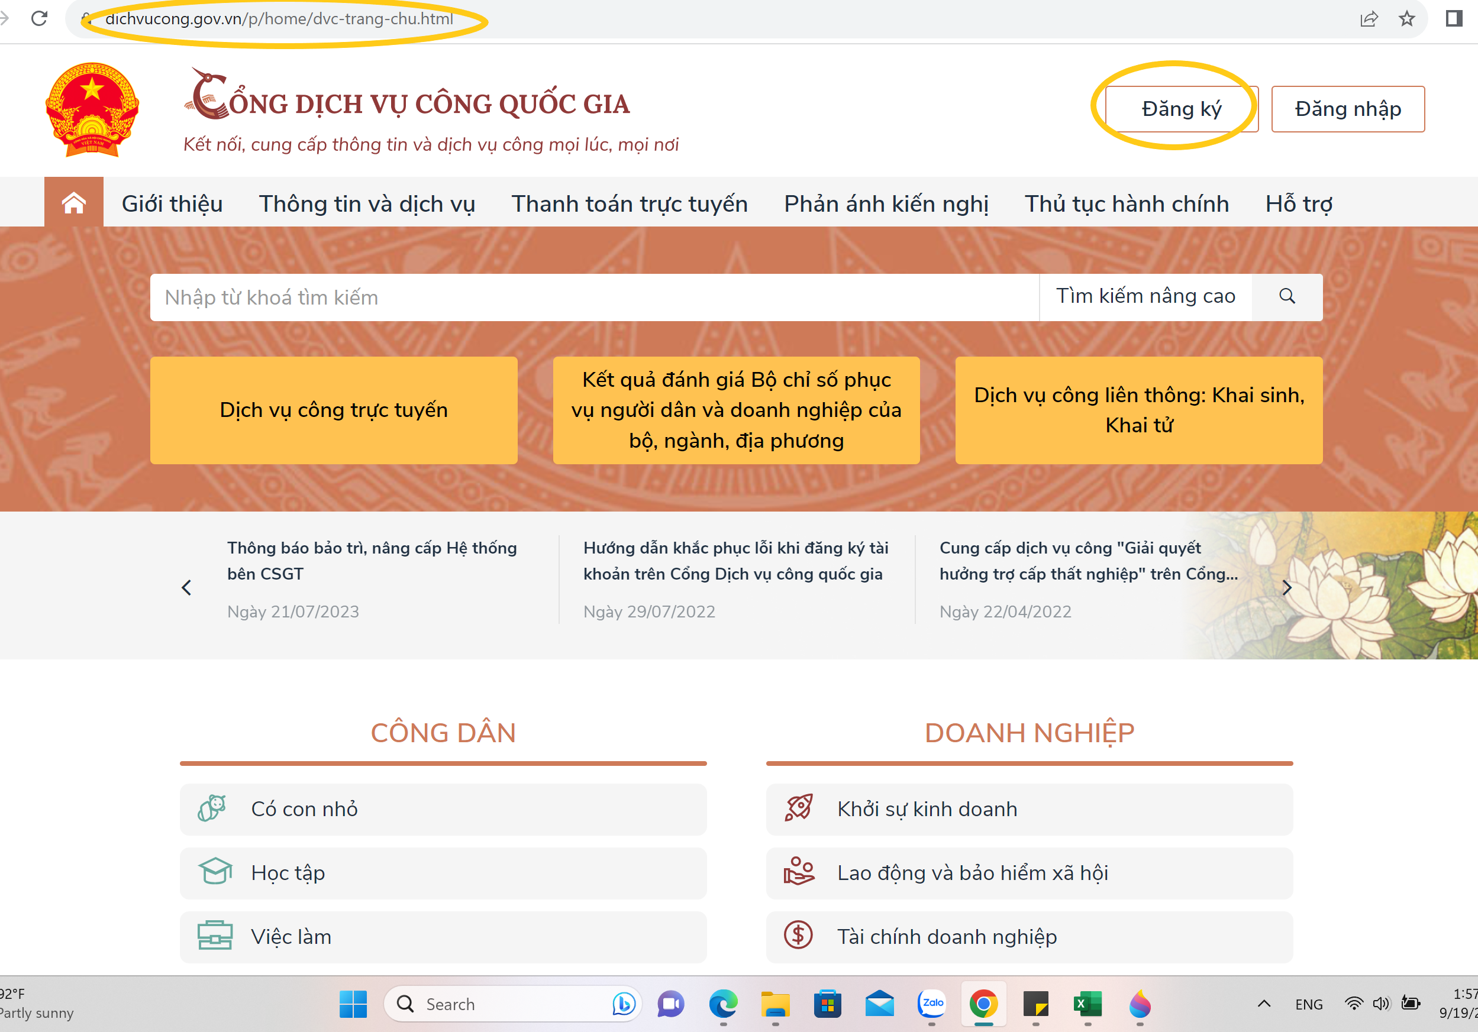Open the Thủ tục hành chính menu
Image resolution: width=1478 pixels, height=1032 pixels.
point(1126,204)
